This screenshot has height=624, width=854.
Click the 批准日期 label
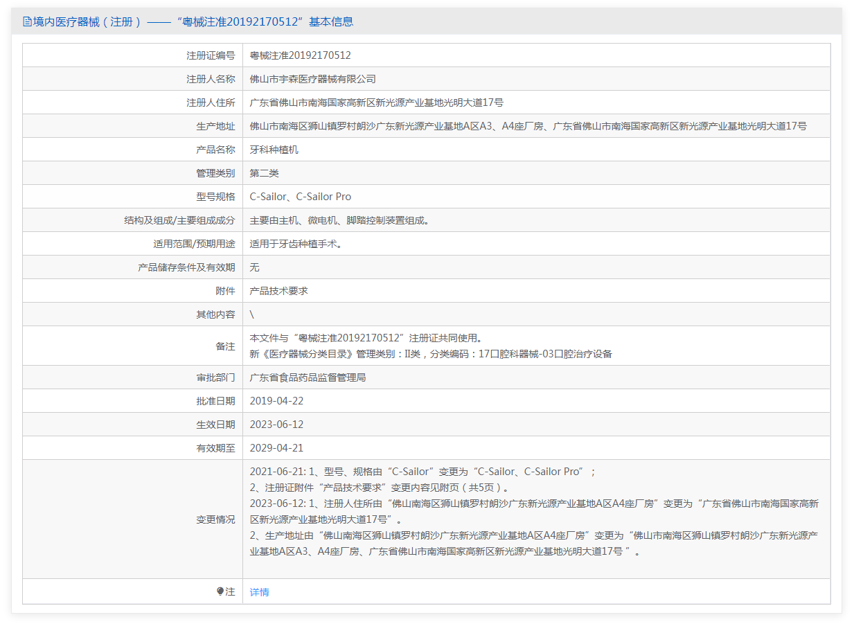[x=215, y=401]
